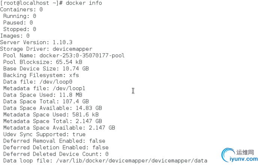This screenshot has width=260, height=165.
Task: Click the Data Space Total 107.4 GB line
Action: (46, 101)
